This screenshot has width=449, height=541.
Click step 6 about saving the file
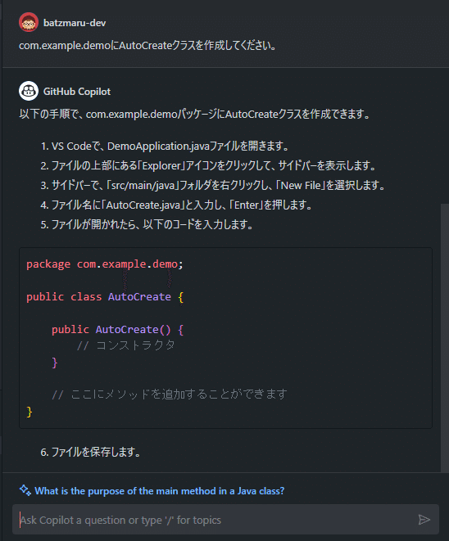[x=90, y=452]
